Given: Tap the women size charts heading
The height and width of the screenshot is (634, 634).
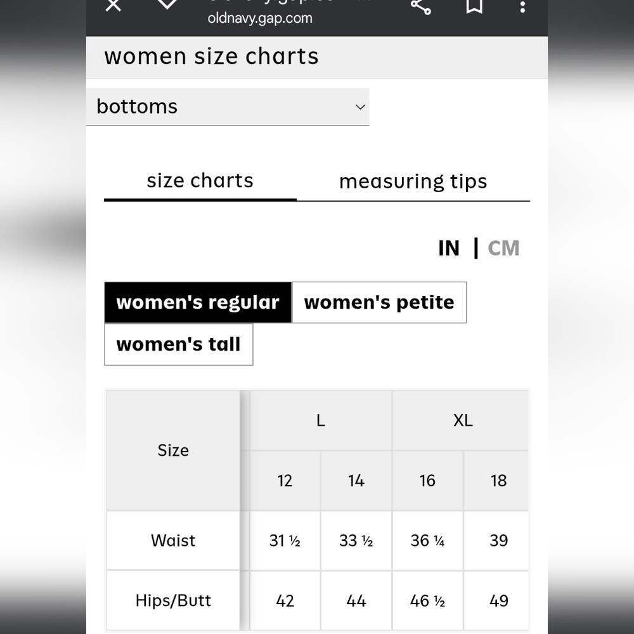Looking at the screenshot, I should point(212,56).
